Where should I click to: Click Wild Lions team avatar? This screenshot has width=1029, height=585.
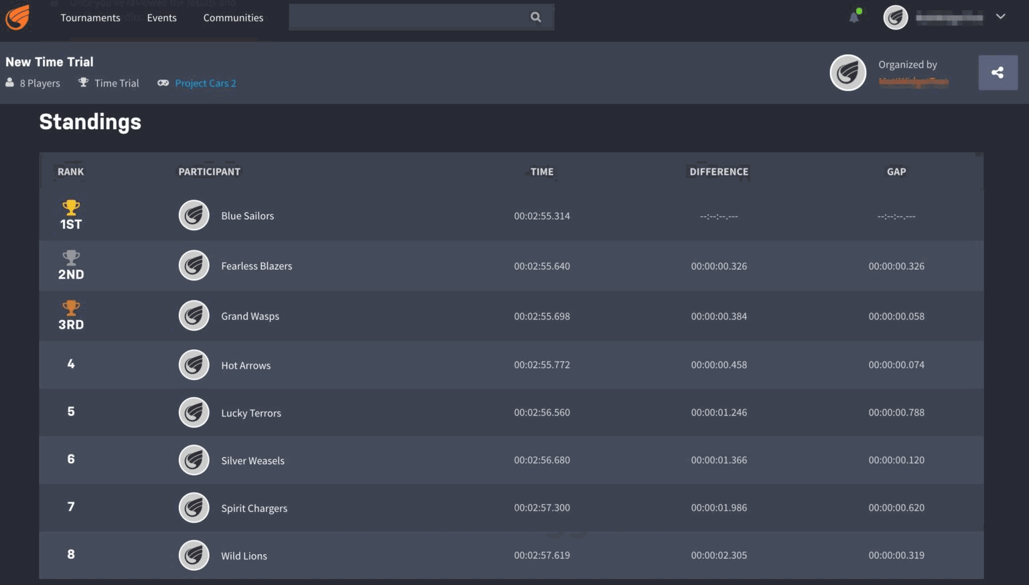pos(194,555)
